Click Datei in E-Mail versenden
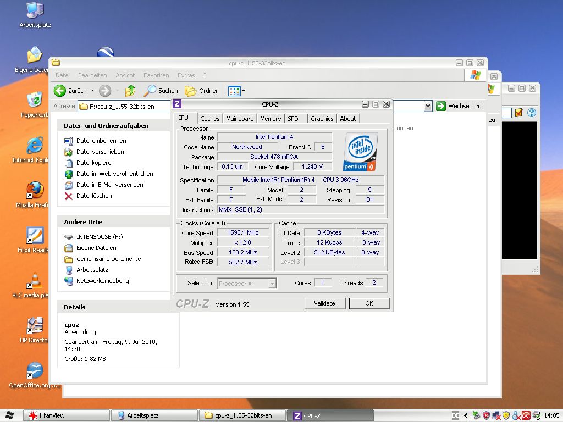This screenshot has width=563, height=422. [x=104, y=185]
